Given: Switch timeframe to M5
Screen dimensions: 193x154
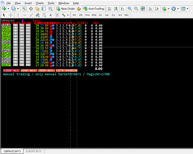Looking at the screenshot, I should pyautogui.click(x=81, y=15).
